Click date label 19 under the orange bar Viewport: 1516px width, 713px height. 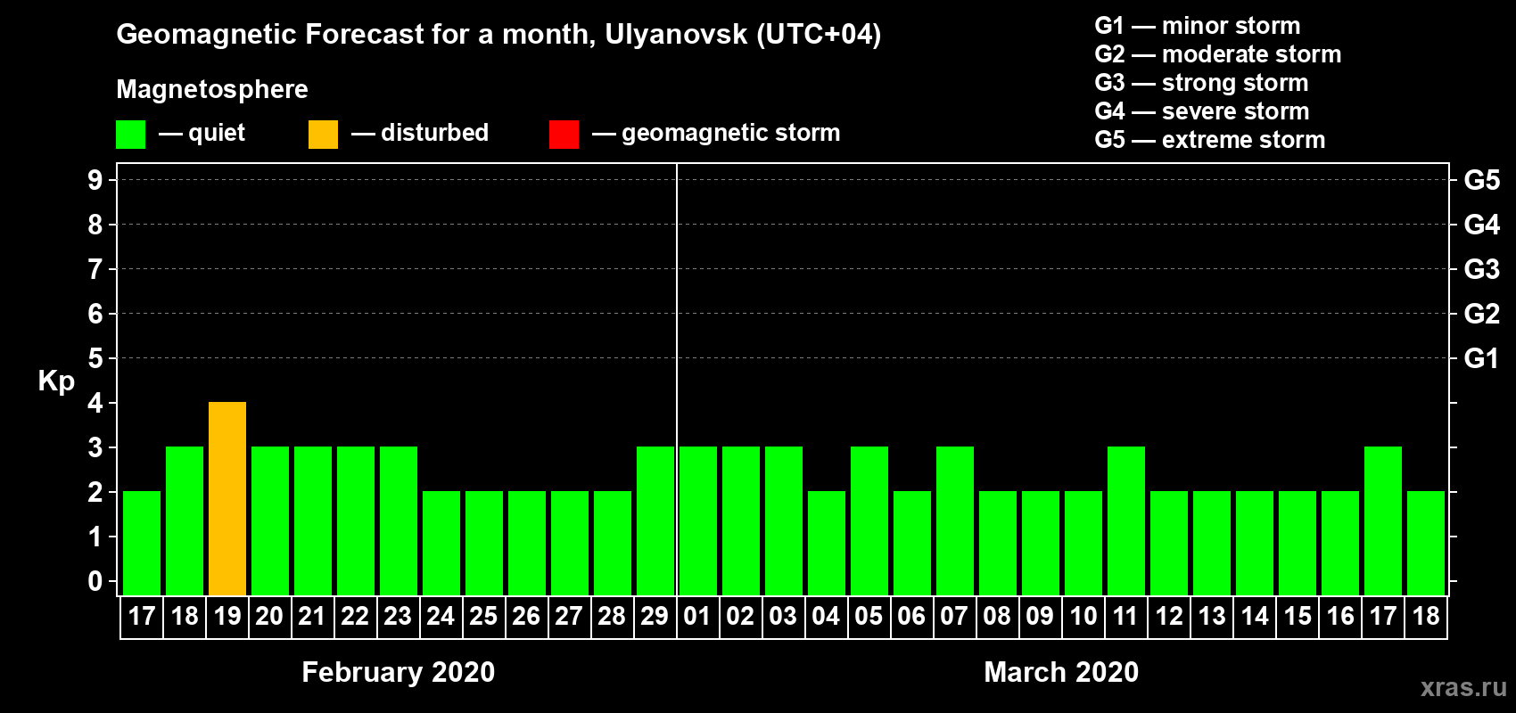[x=227, y=616]
